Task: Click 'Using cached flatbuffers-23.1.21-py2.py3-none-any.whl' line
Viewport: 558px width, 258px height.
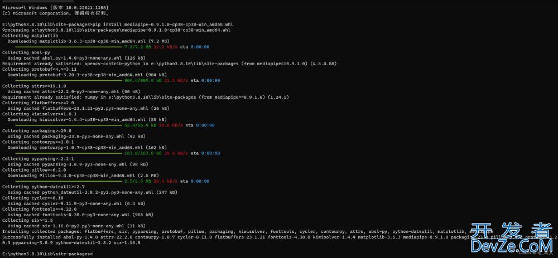Action: click(89, 109)
